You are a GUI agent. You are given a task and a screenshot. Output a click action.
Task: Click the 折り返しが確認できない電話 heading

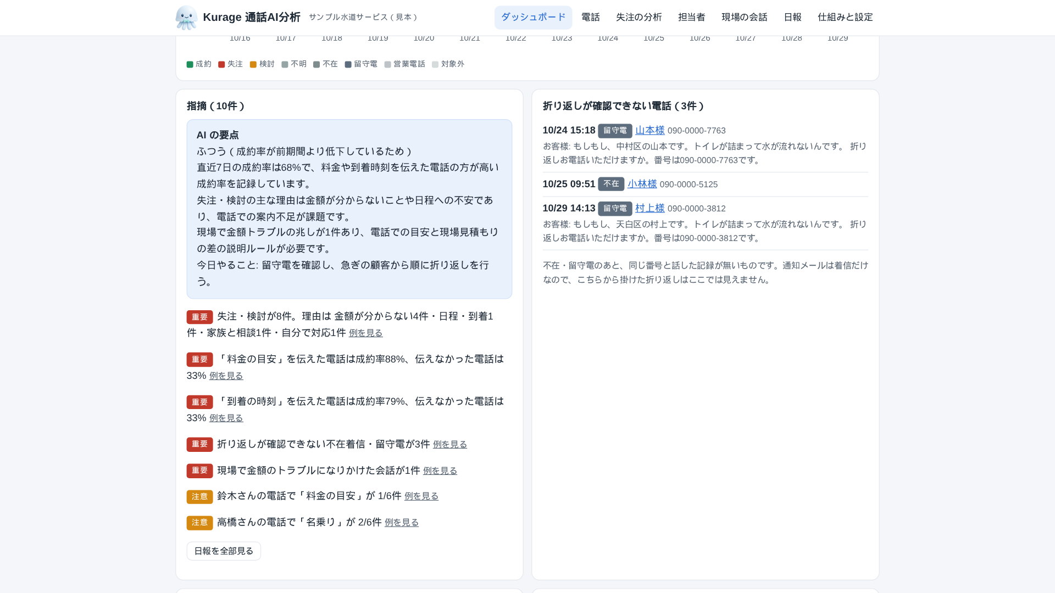pos(623,106)
